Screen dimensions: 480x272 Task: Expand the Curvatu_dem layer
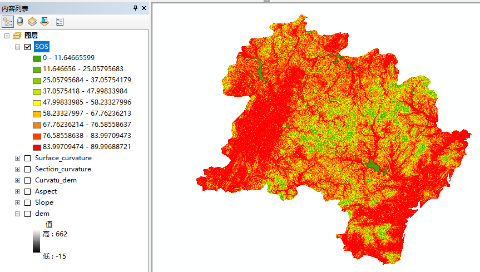click(17, 180)
